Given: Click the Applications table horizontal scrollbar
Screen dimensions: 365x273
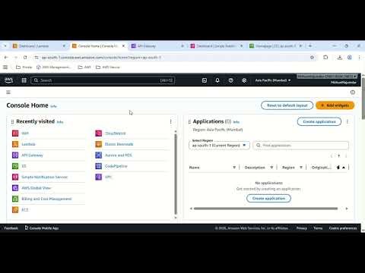Looking at the screenshot, I should click(265, 209).
